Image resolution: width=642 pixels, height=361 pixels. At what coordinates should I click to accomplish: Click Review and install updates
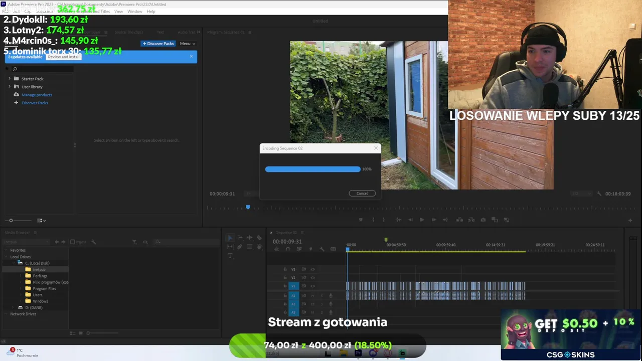coord(64,57)
